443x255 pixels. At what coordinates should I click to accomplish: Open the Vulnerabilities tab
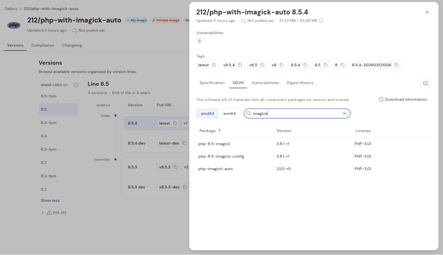(x=265, y=83)
